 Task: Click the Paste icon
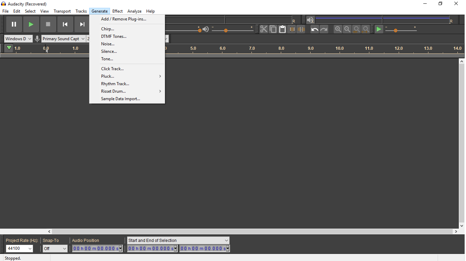[x=282, y=29]
